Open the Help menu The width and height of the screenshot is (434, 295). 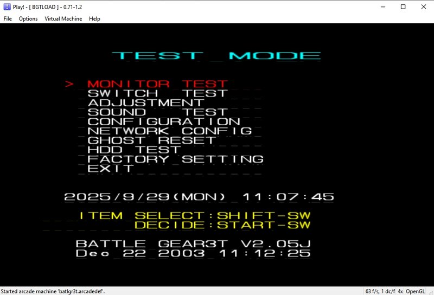94,18
